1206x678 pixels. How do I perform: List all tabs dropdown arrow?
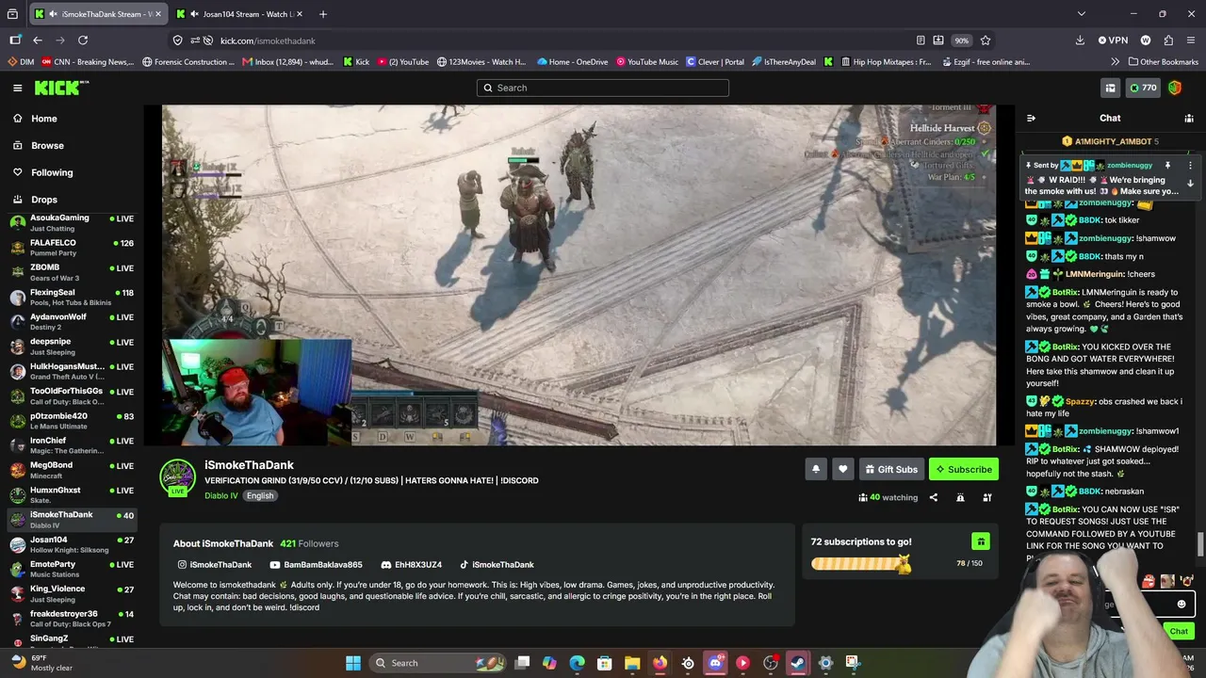coord(1082,14)
